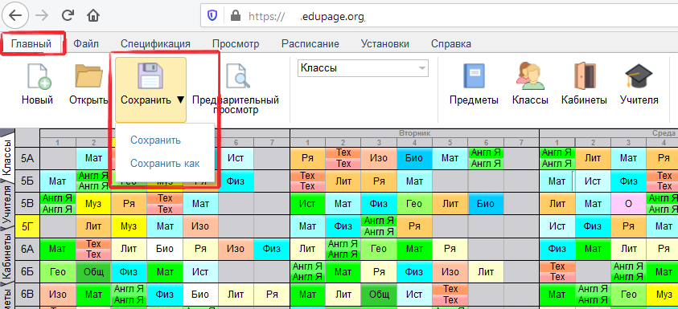Open the Classes people icon
The width and height of the screenshot is (678, 309).
pyautogui.click(x=530, y=76)
